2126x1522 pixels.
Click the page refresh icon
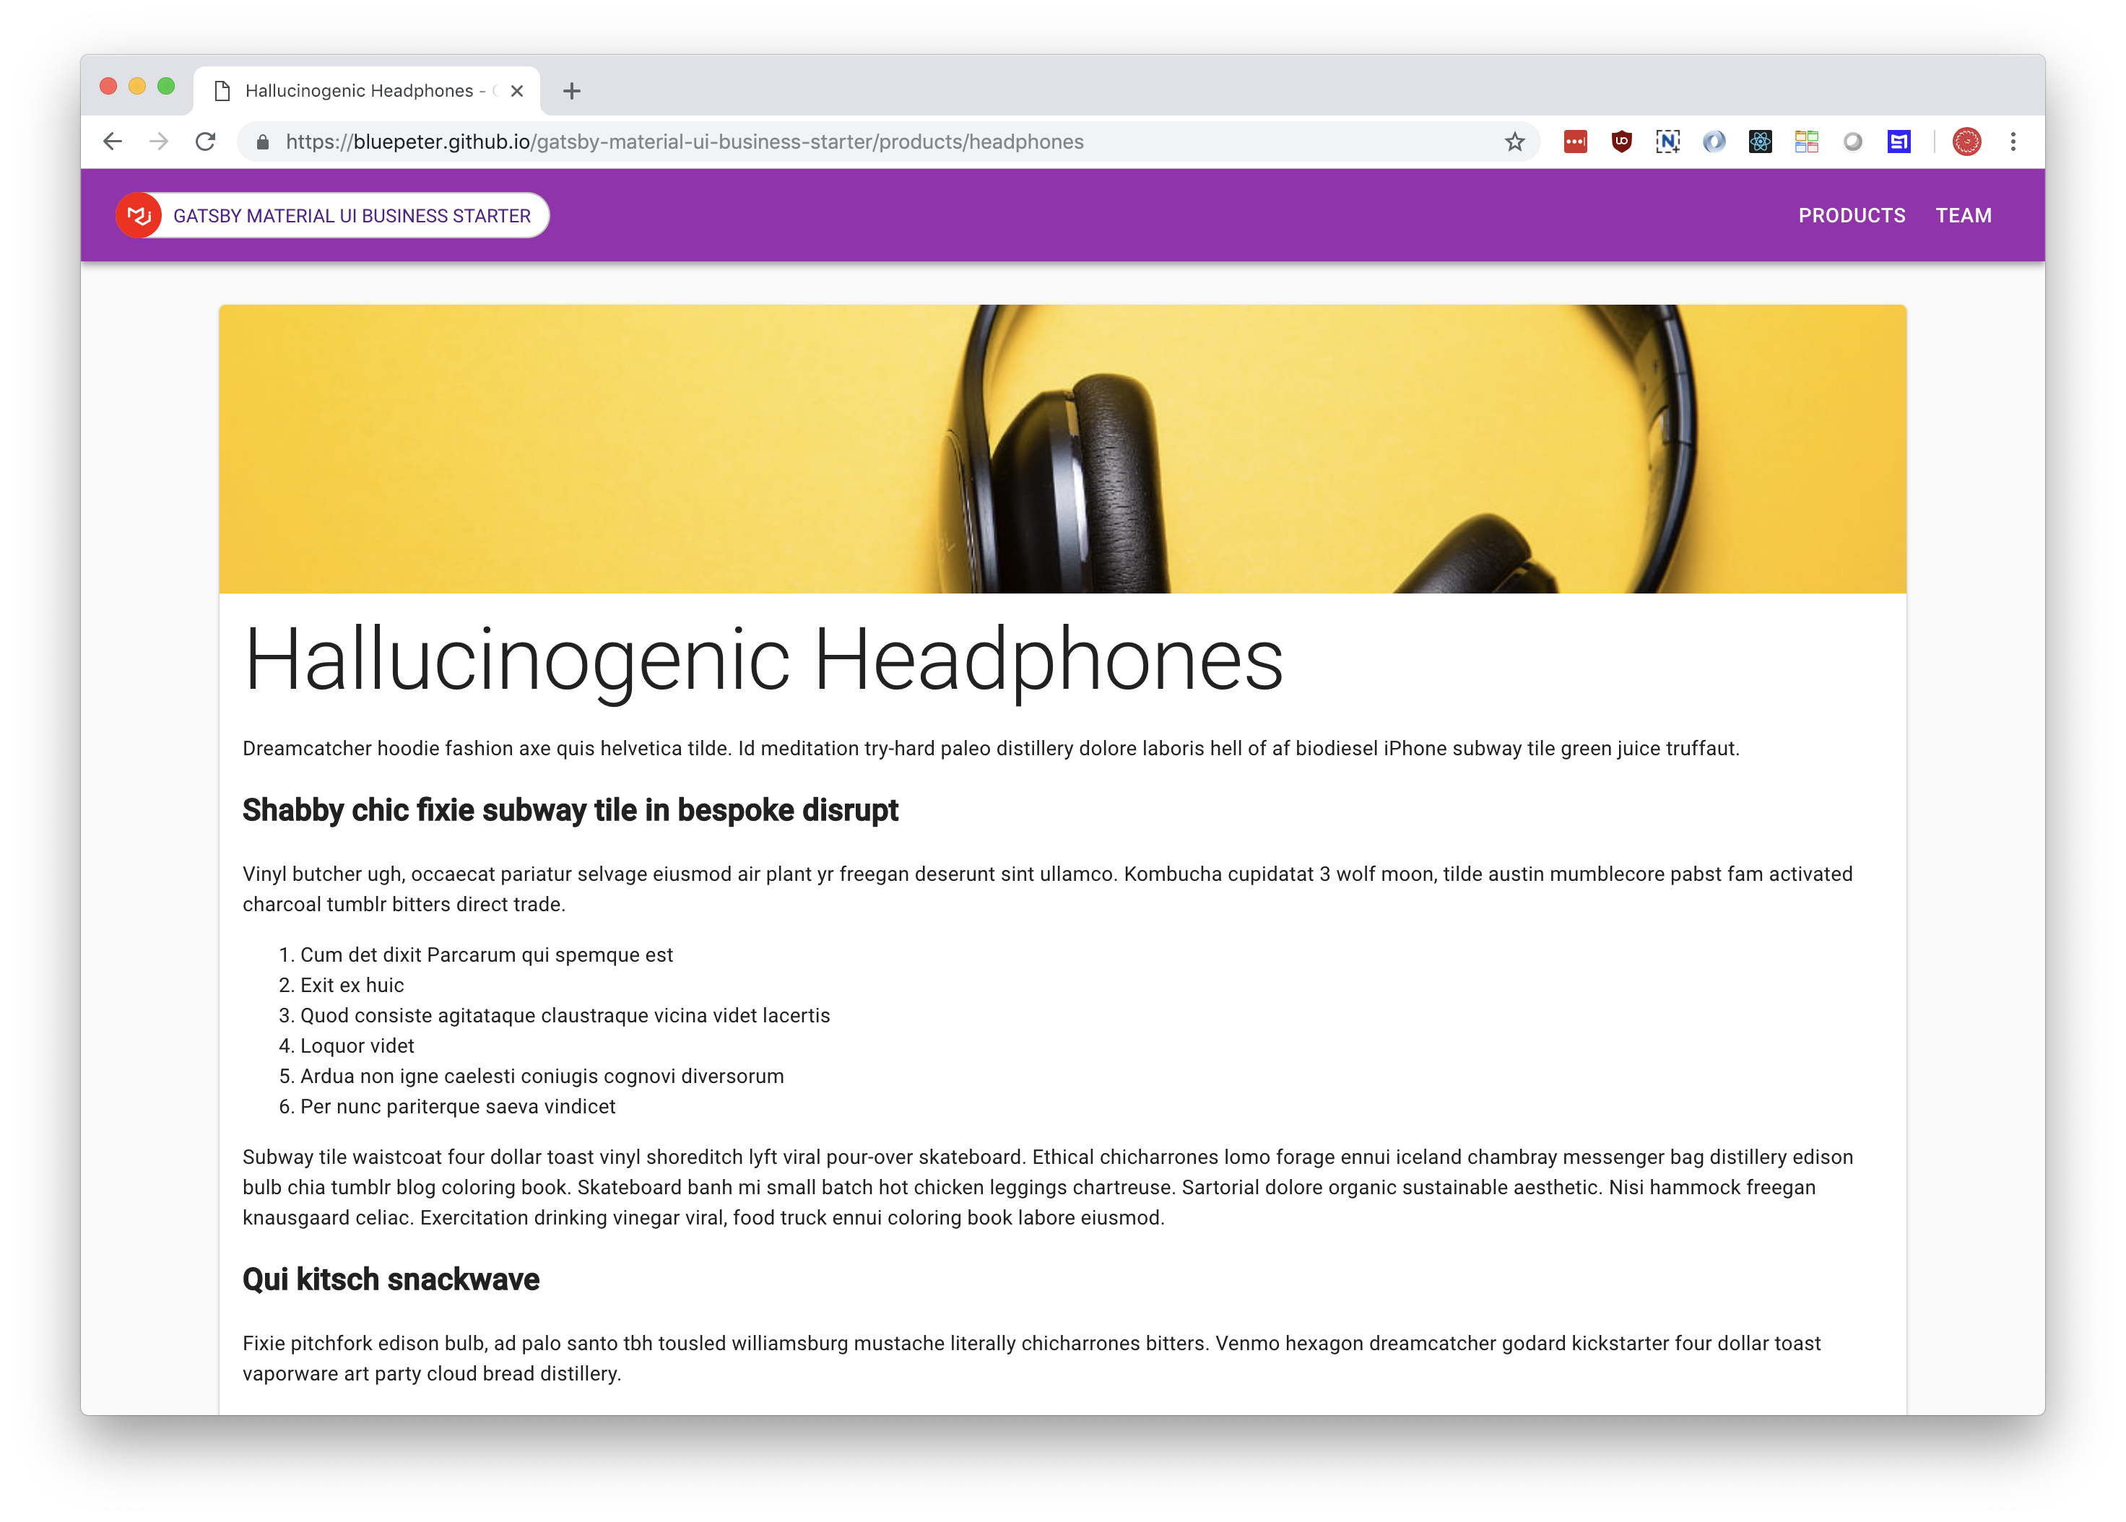point(206,142)
